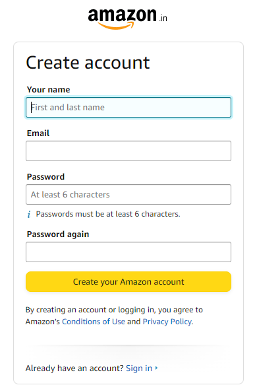257x387 pixels.
Task: Click the Email label
Action: [38, 133]
